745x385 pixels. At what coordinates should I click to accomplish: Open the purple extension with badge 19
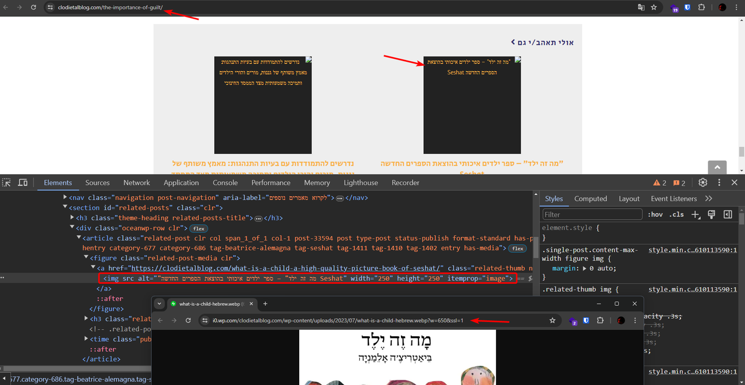point(675,8)
